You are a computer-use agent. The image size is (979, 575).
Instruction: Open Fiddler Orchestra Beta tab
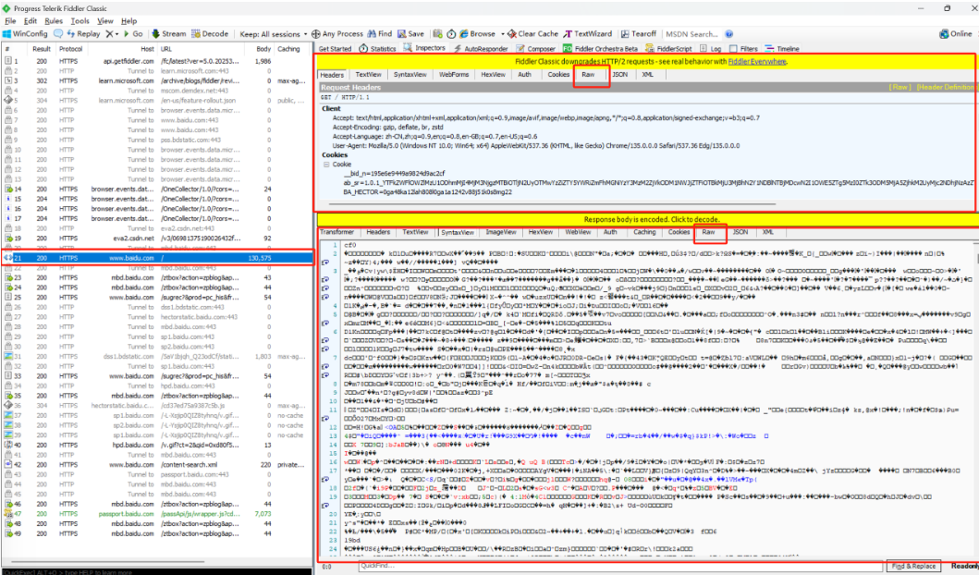coord(601,49)
